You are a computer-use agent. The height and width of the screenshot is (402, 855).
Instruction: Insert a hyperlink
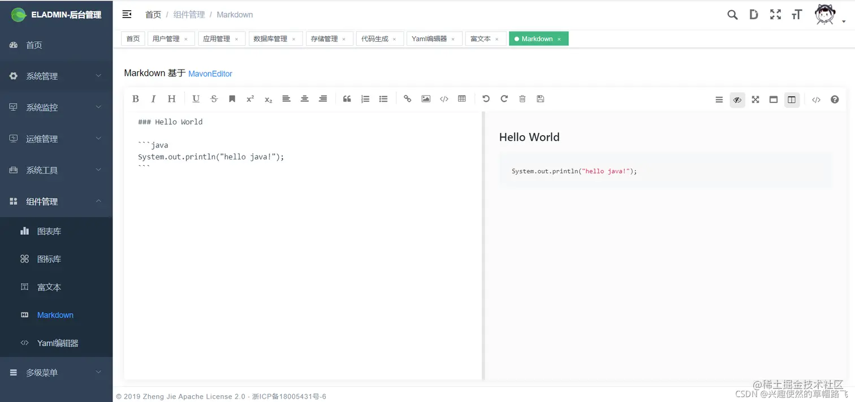tap(407, 99)
